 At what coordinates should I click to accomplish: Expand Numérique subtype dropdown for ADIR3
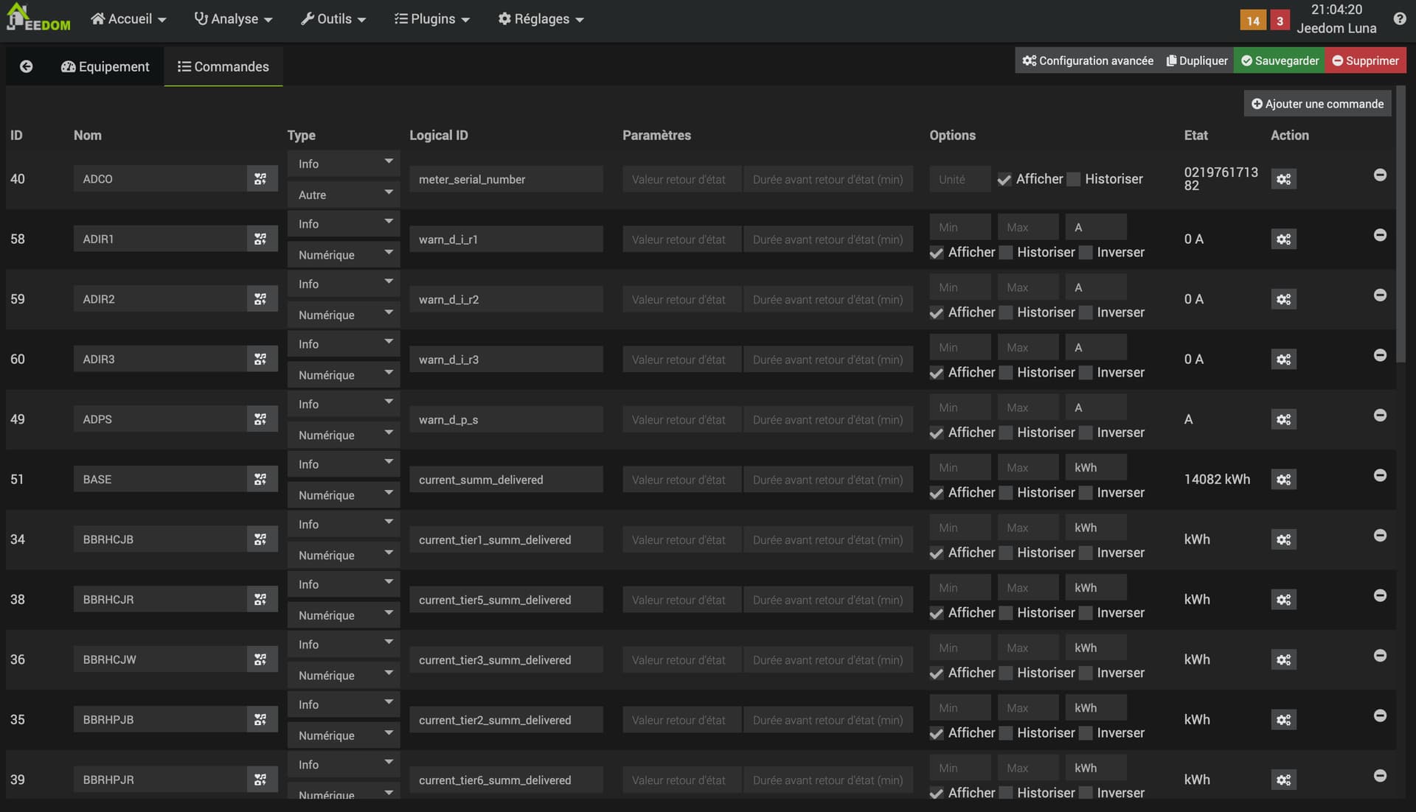343,375
